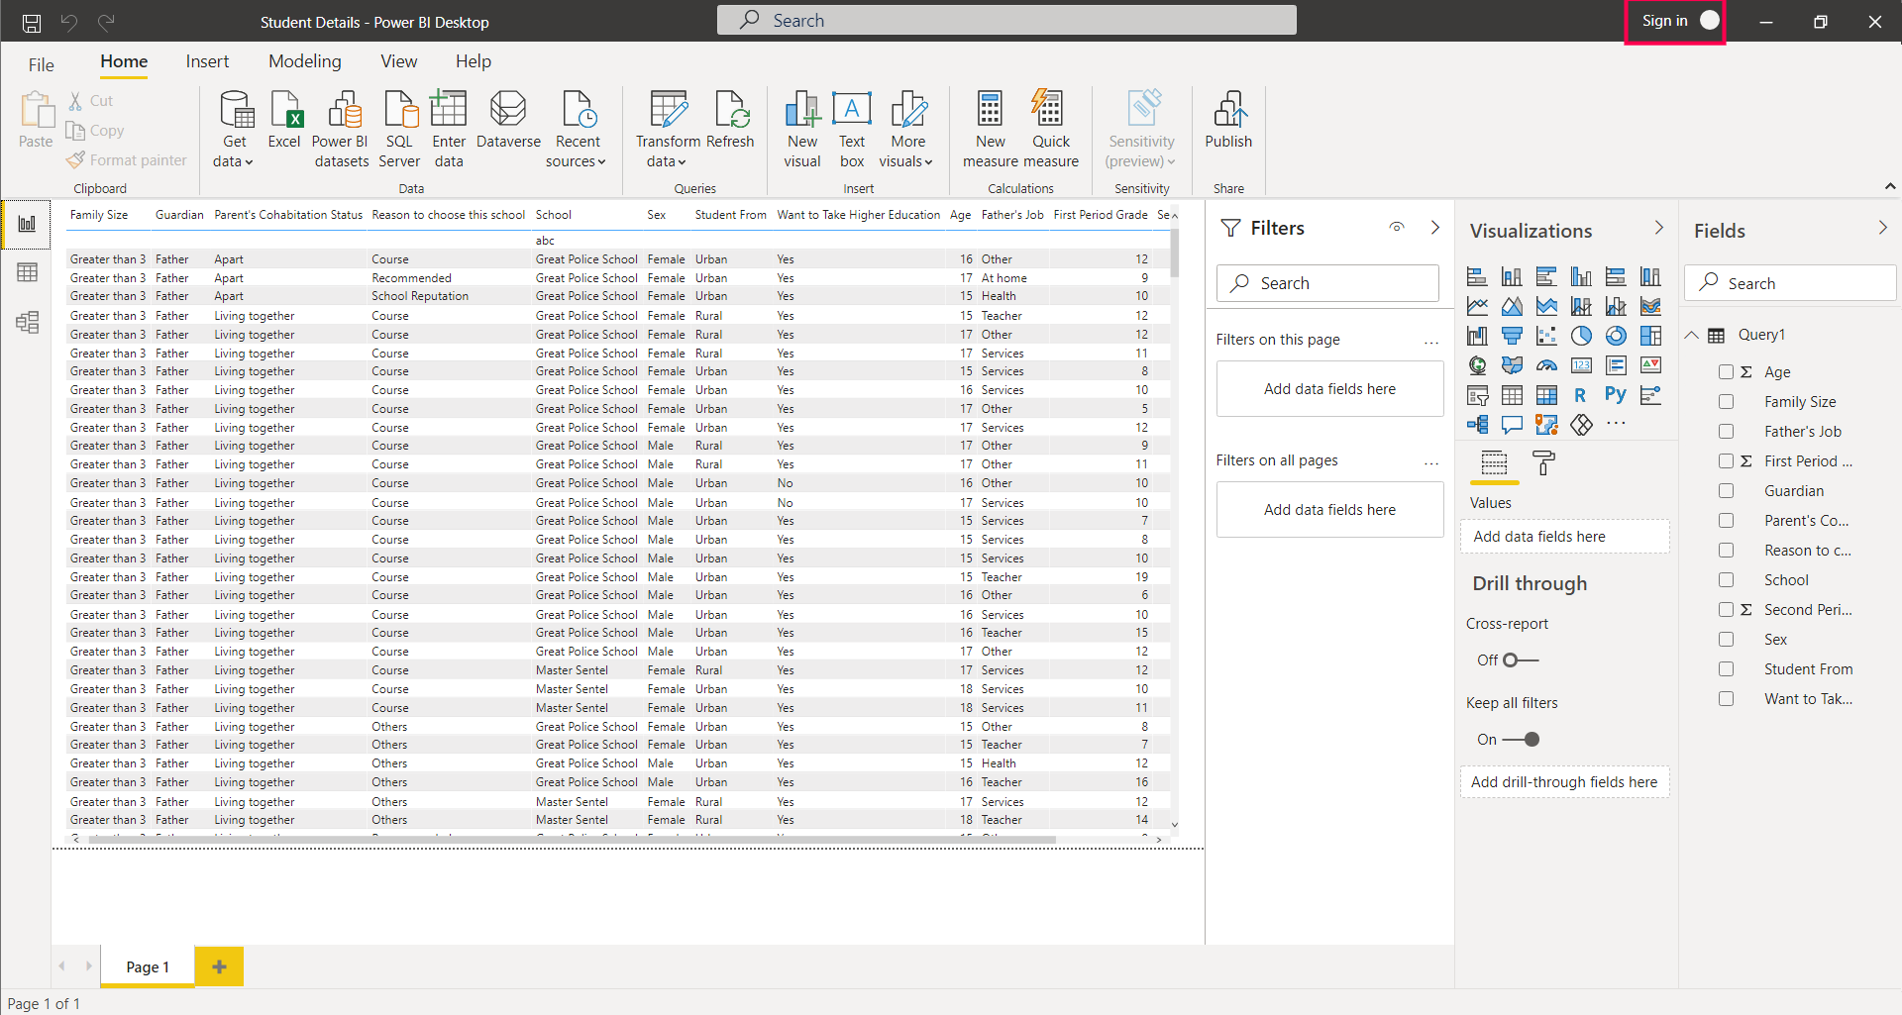Viewport: 1902px width, 1015px height.
Task: Turn on the Cross-report toggle
Action: (x=1520, y=660)
